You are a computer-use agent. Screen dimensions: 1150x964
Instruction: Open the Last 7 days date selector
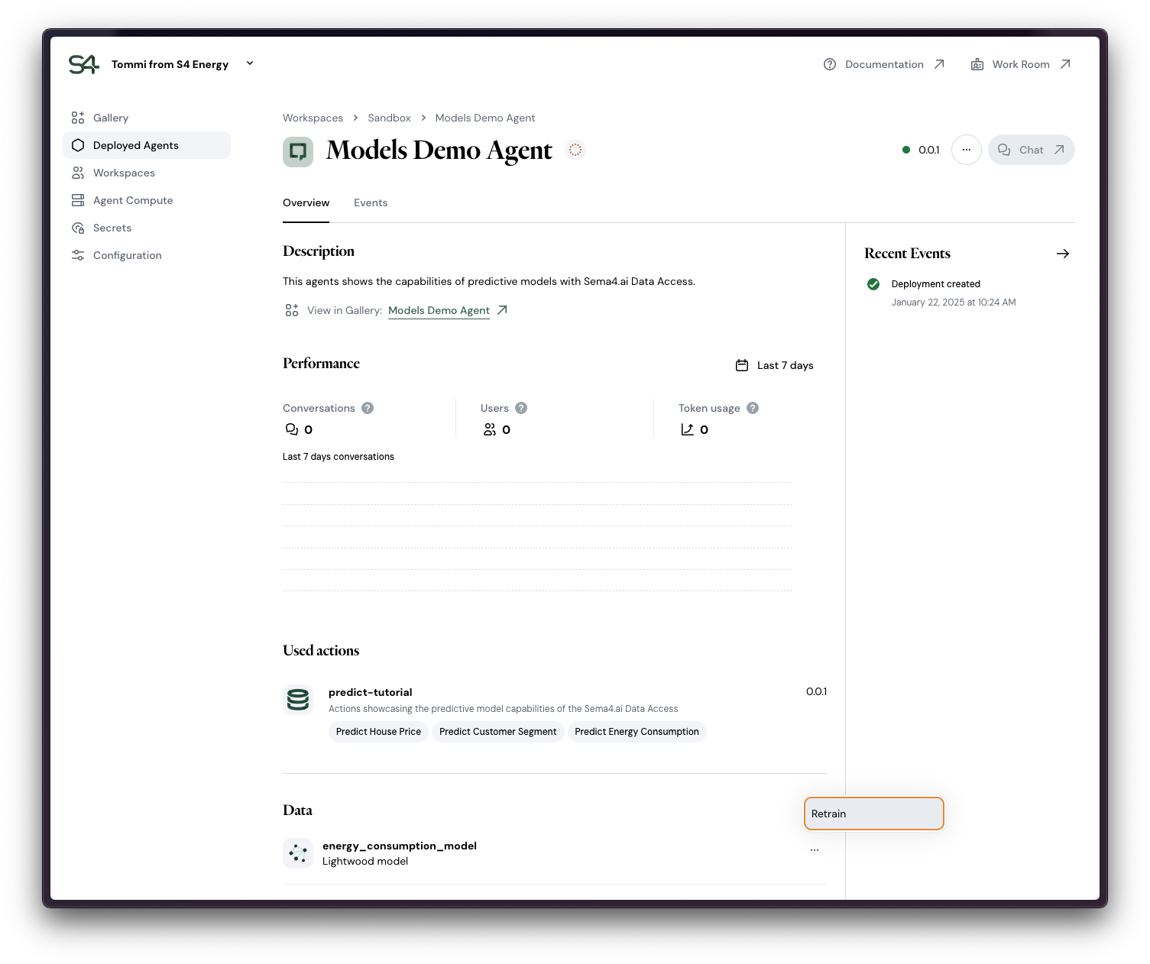[x=775, y=365]
